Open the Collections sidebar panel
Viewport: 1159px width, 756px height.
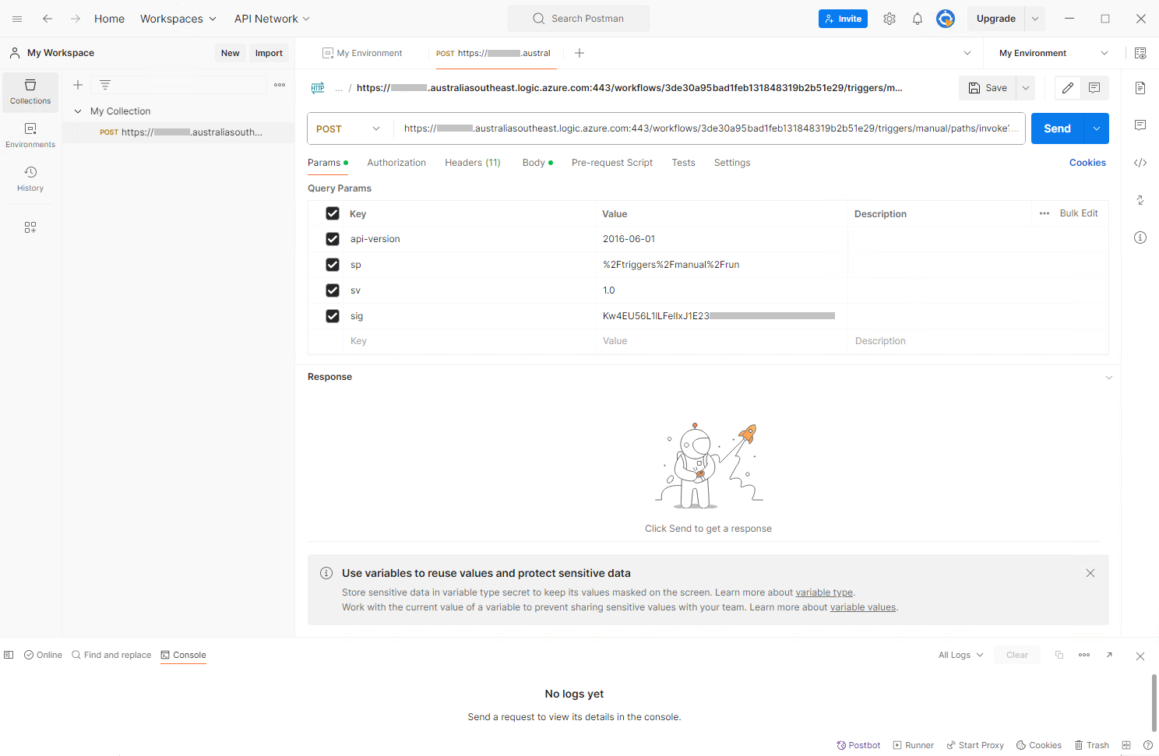30,92
